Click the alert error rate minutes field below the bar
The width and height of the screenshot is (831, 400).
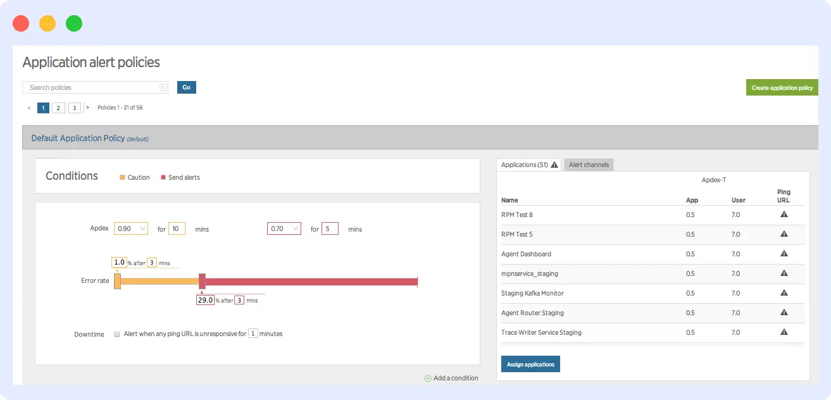(239, 300)
